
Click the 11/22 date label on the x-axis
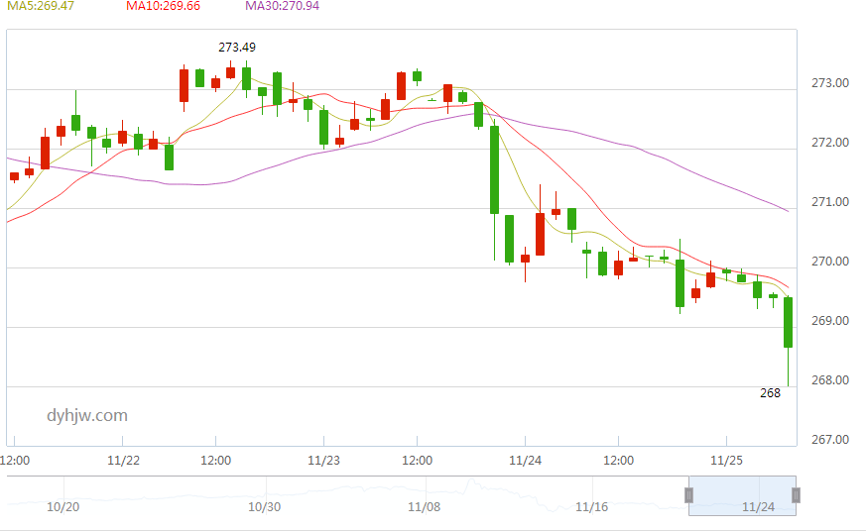[x=123, y=461]
